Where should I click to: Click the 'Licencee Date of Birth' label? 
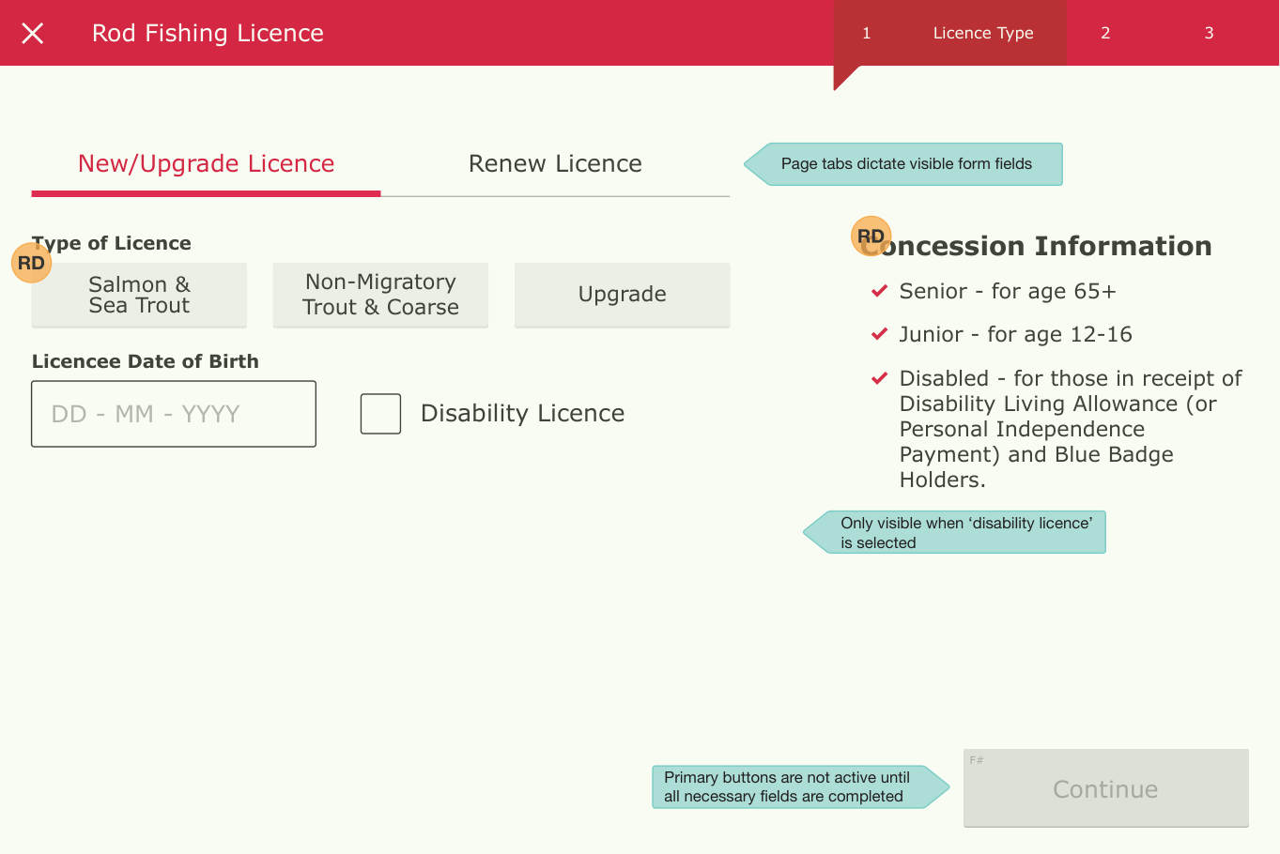pyautogui.click(x=146, y=361)
